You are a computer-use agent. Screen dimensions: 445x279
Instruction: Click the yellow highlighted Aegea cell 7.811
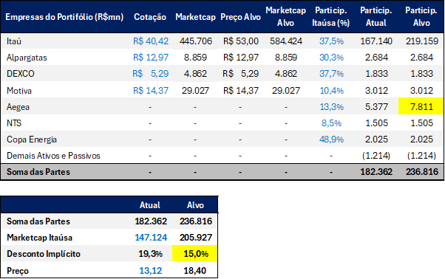pos(421,106)
